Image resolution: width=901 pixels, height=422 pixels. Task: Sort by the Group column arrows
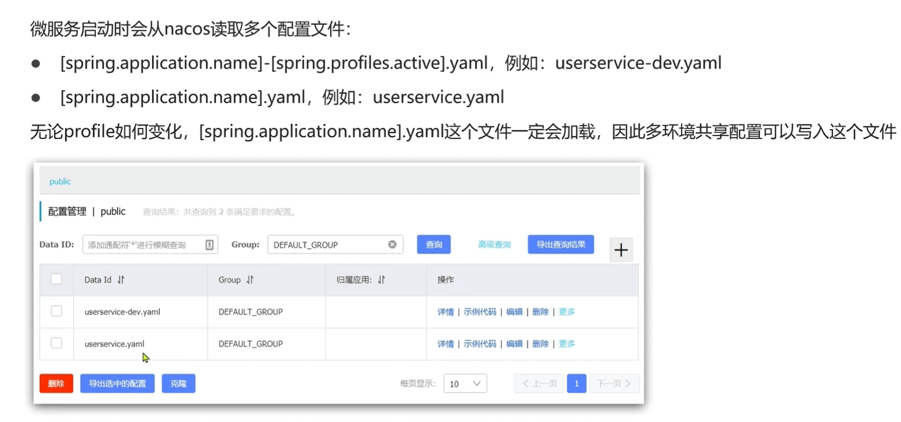(250, 280)
